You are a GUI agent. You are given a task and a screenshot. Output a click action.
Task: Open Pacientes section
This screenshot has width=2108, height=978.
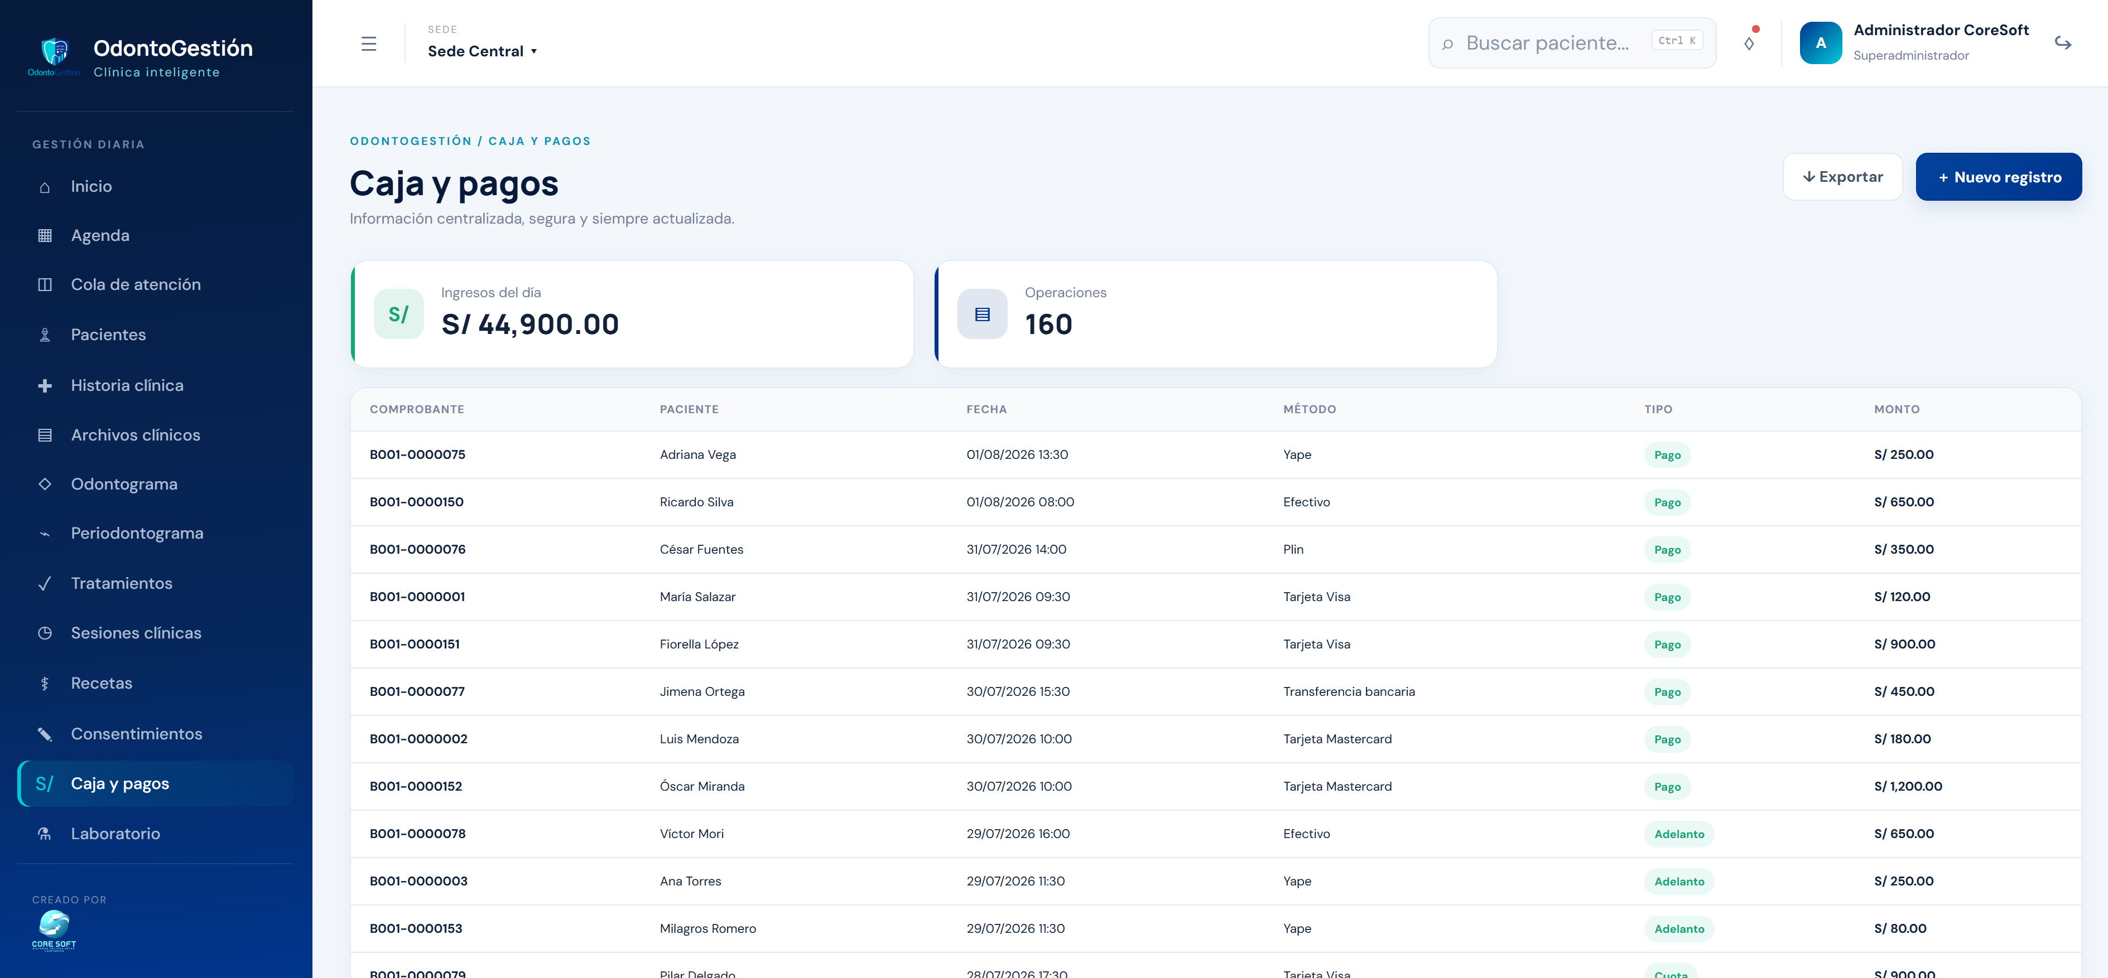[x=156, y=335]
